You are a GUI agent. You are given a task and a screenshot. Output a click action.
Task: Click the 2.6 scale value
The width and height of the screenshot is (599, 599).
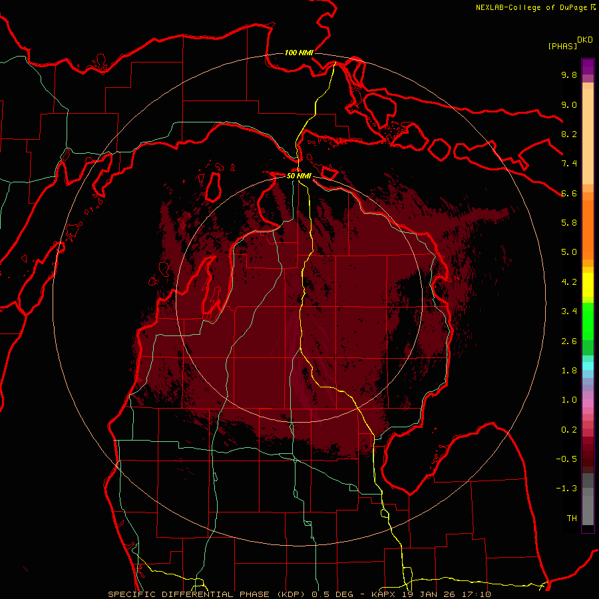pos(569,341)
